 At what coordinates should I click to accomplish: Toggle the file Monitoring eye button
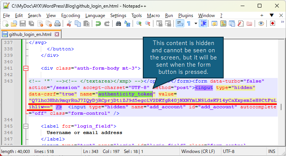point(261,23)
